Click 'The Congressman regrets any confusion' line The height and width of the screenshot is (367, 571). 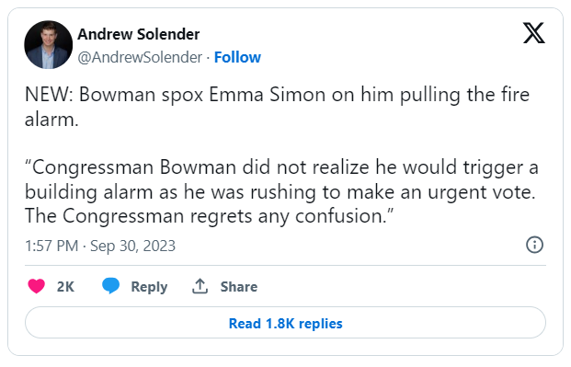(x=210, y=216)
